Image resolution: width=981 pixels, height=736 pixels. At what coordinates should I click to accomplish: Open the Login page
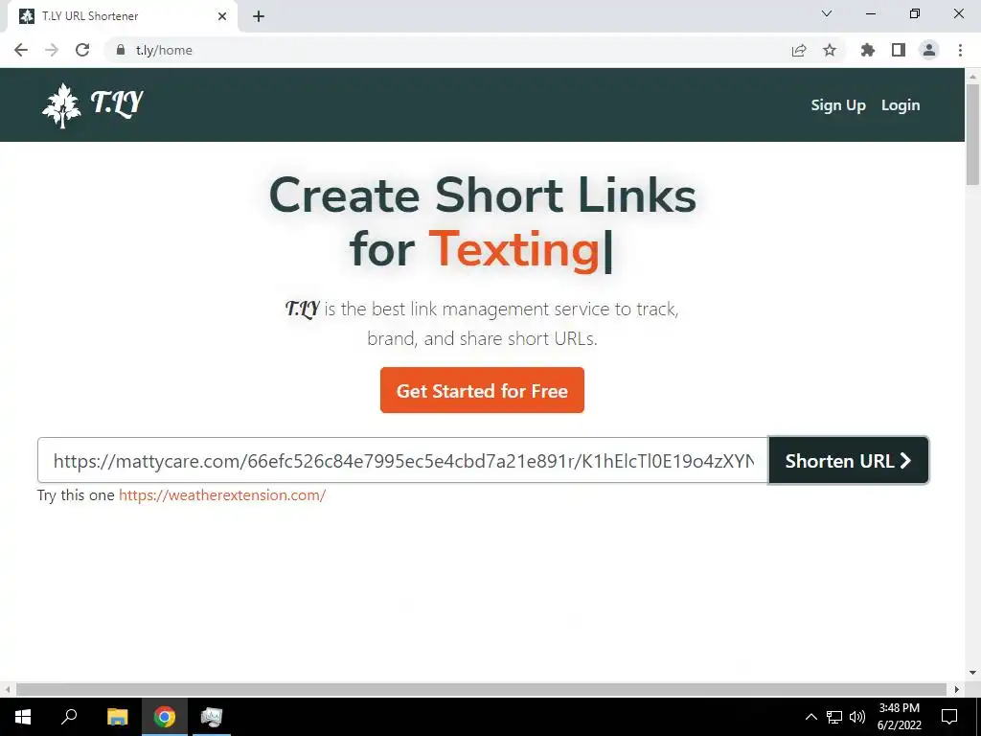[901, 105]
